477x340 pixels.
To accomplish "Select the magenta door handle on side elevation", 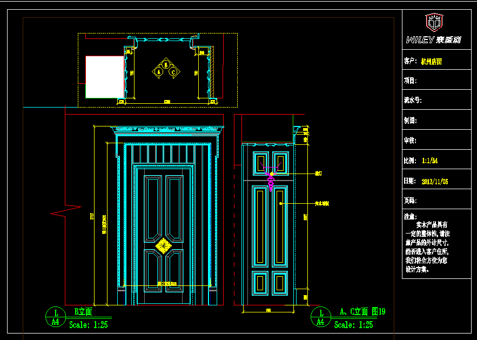I will pos(271,180).
